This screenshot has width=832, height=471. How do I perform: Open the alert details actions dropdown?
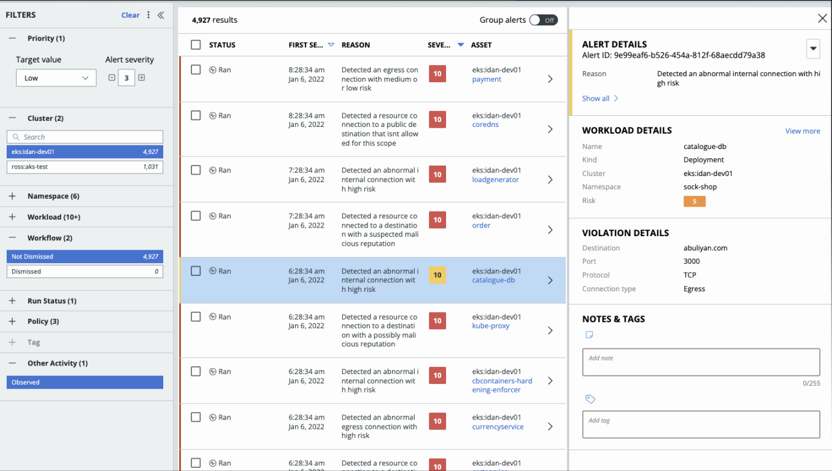point(813,48)
